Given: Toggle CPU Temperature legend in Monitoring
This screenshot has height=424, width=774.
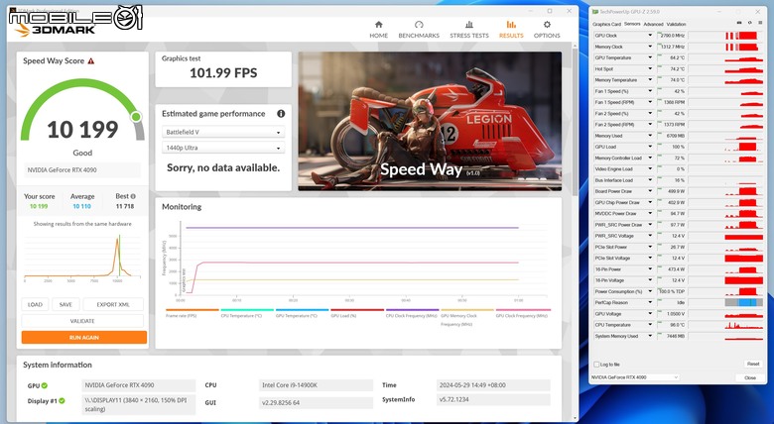Looking at the screenshot, I should point(247,313).
